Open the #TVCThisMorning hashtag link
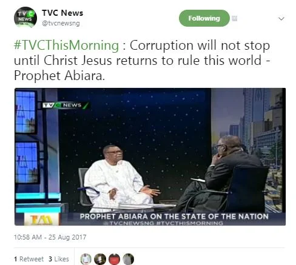The height and width of the screenshot is (265, 296). (66, 45)
